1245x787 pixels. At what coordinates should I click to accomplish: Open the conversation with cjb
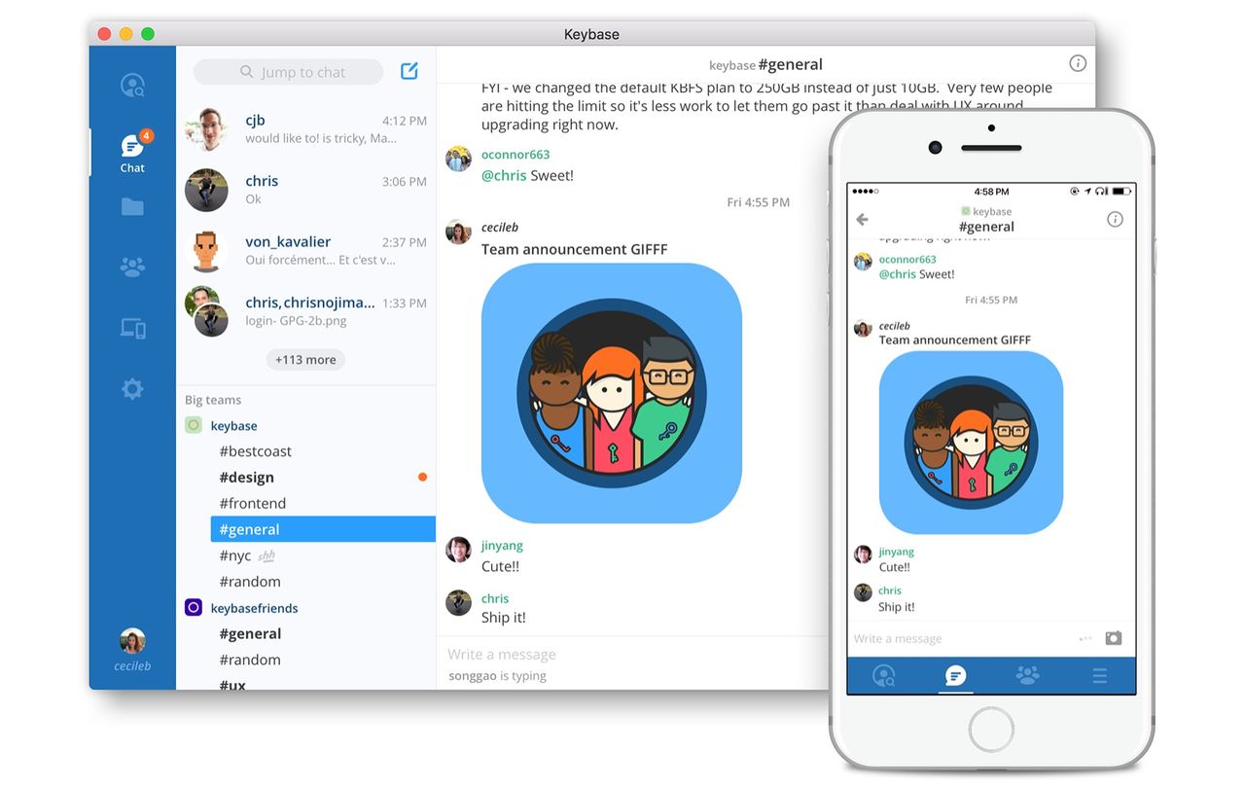[306, 129]
